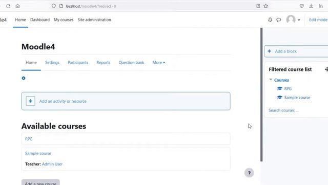Click the Available courses heading
Screen dimensions: 328x185
click(x=54, y=126)
